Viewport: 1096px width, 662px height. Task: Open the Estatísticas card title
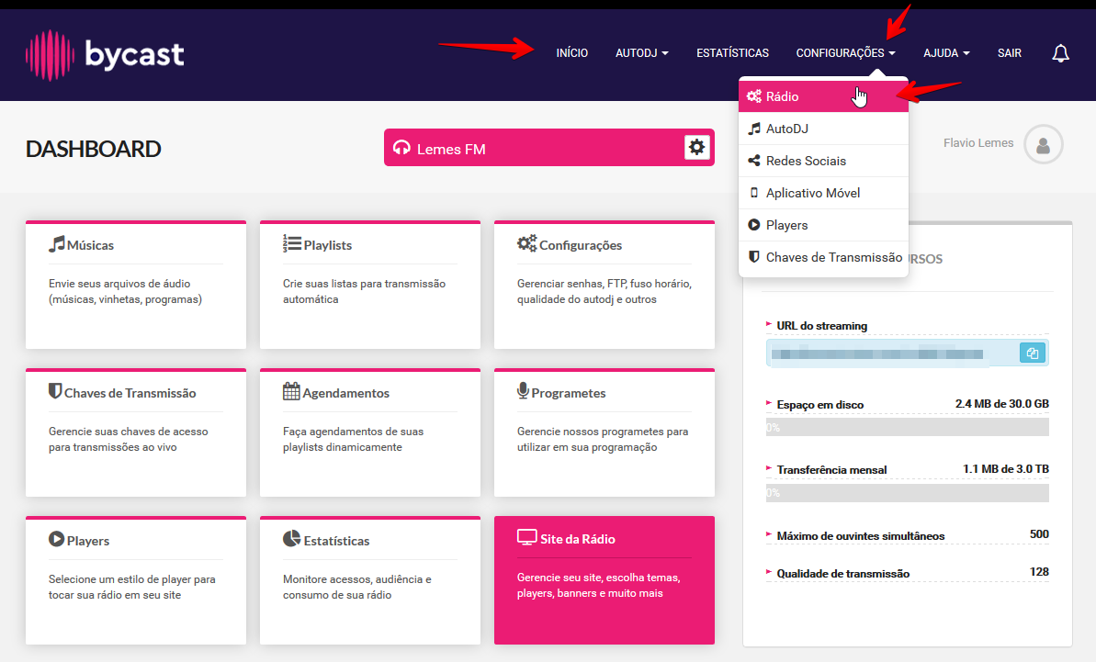[x=336, y=541]
